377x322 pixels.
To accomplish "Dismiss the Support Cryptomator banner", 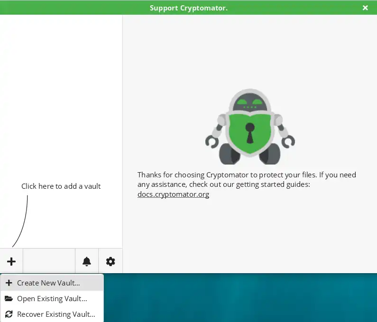I will coord(365,8).
